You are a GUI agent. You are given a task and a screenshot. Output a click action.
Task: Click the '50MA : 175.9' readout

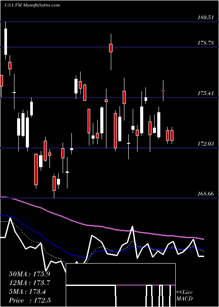click(29, 274)
